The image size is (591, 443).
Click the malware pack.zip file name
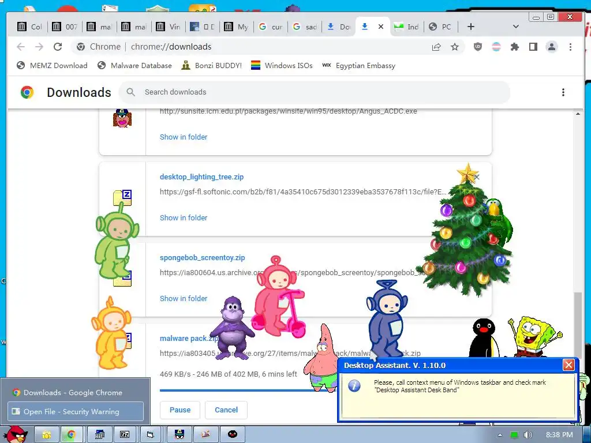point(189,338)
